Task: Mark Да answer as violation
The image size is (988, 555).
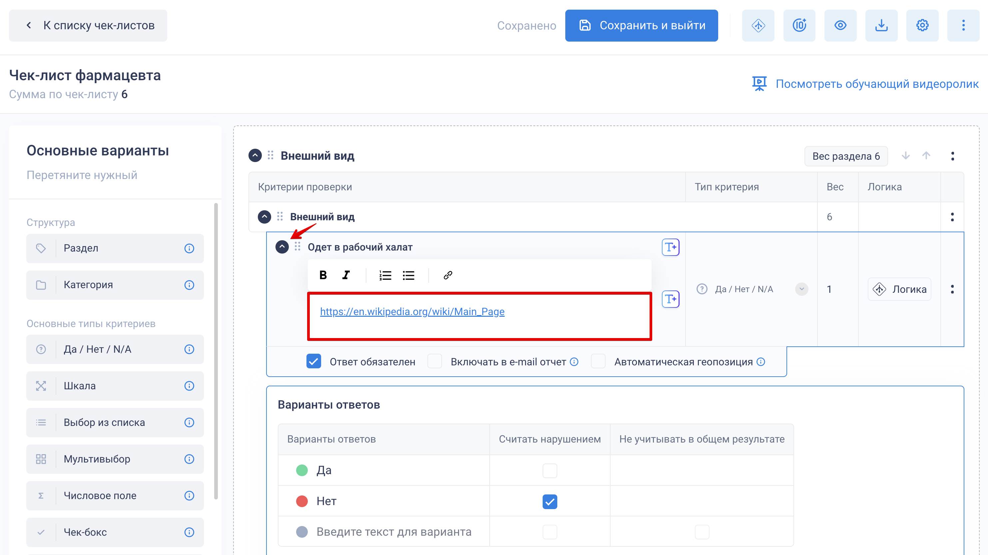Action: click(x=550, y=470)
